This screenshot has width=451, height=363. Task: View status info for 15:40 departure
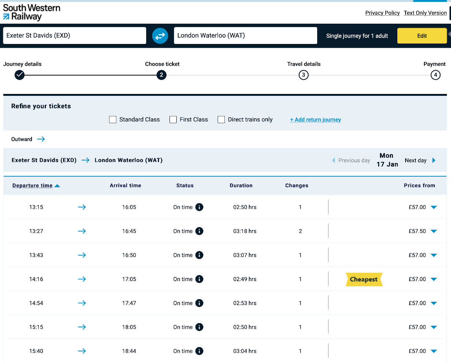pos(199,351)
